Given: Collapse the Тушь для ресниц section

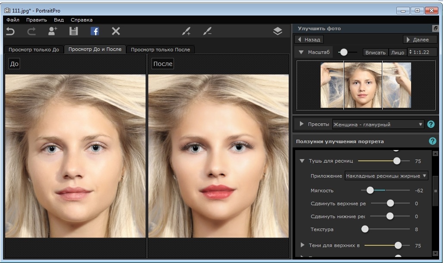Looking at the screenshot, I should pos(302,161).
